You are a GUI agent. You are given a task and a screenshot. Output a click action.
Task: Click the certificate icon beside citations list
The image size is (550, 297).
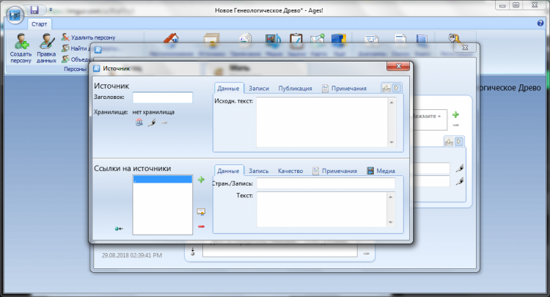click(x=201, y=211)
